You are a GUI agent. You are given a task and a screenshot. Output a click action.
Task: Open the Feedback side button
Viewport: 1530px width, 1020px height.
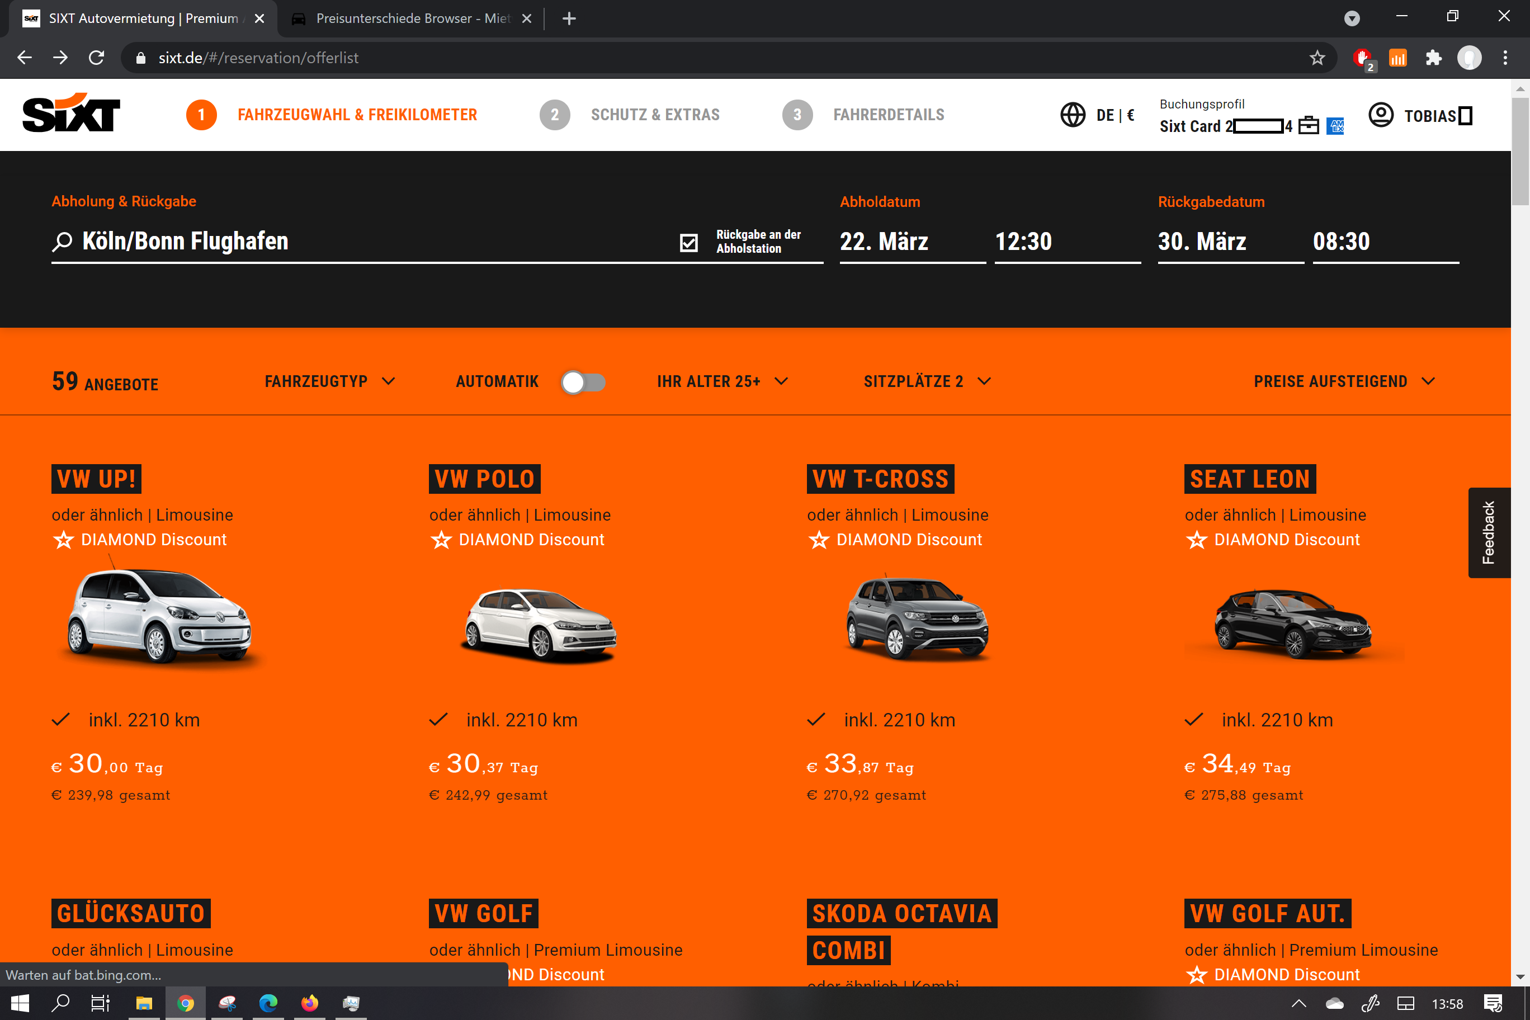click(x=1489, y=532)
